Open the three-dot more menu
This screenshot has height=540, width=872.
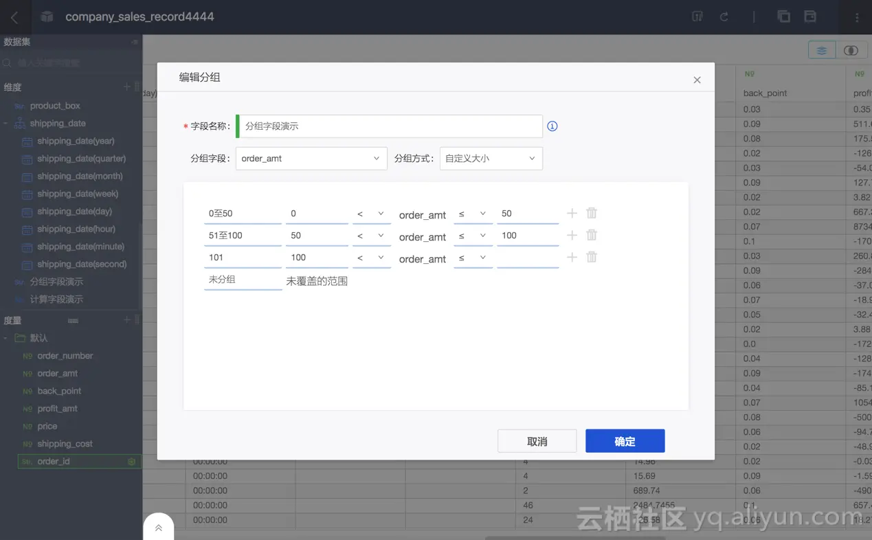pos(856,17)
